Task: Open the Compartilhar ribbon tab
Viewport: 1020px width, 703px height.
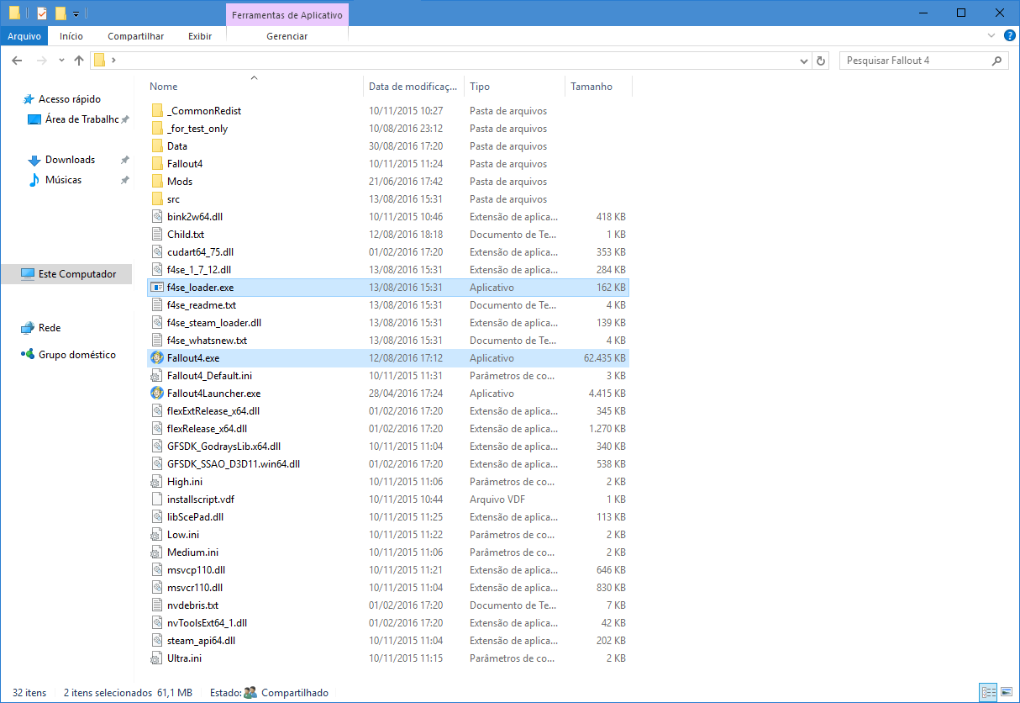Action: (136, 36)
